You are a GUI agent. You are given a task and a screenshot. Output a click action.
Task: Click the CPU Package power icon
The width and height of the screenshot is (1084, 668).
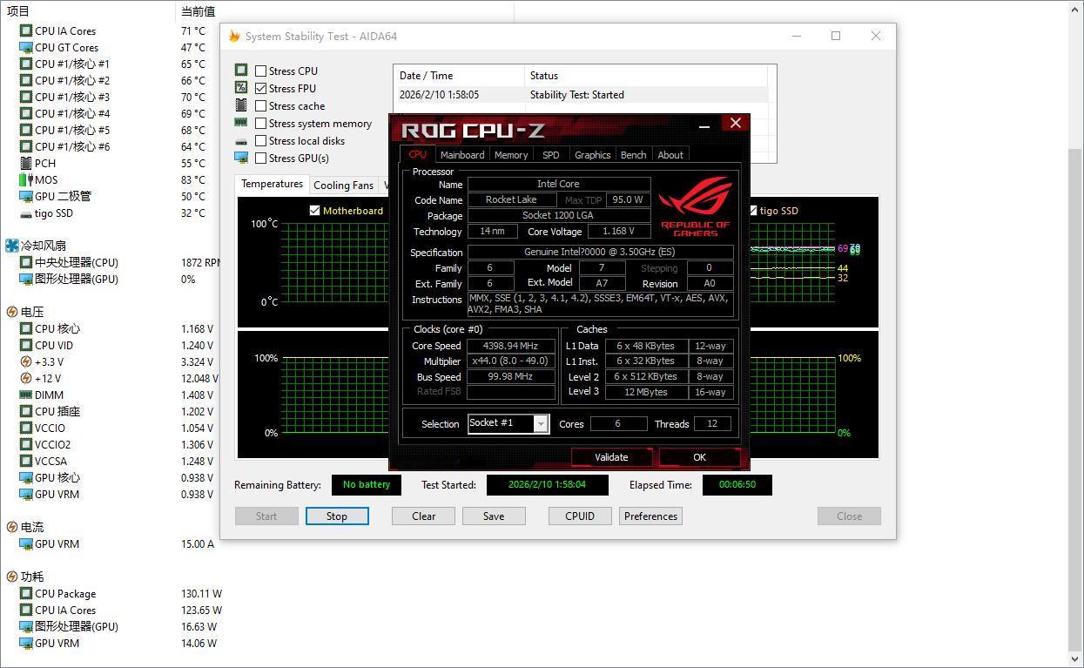(x=26, y=593)
